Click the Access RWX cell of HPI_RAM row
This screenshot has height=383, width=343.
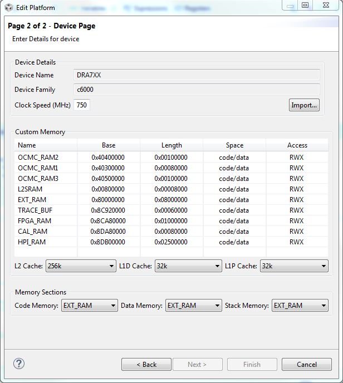pos(297,242)
